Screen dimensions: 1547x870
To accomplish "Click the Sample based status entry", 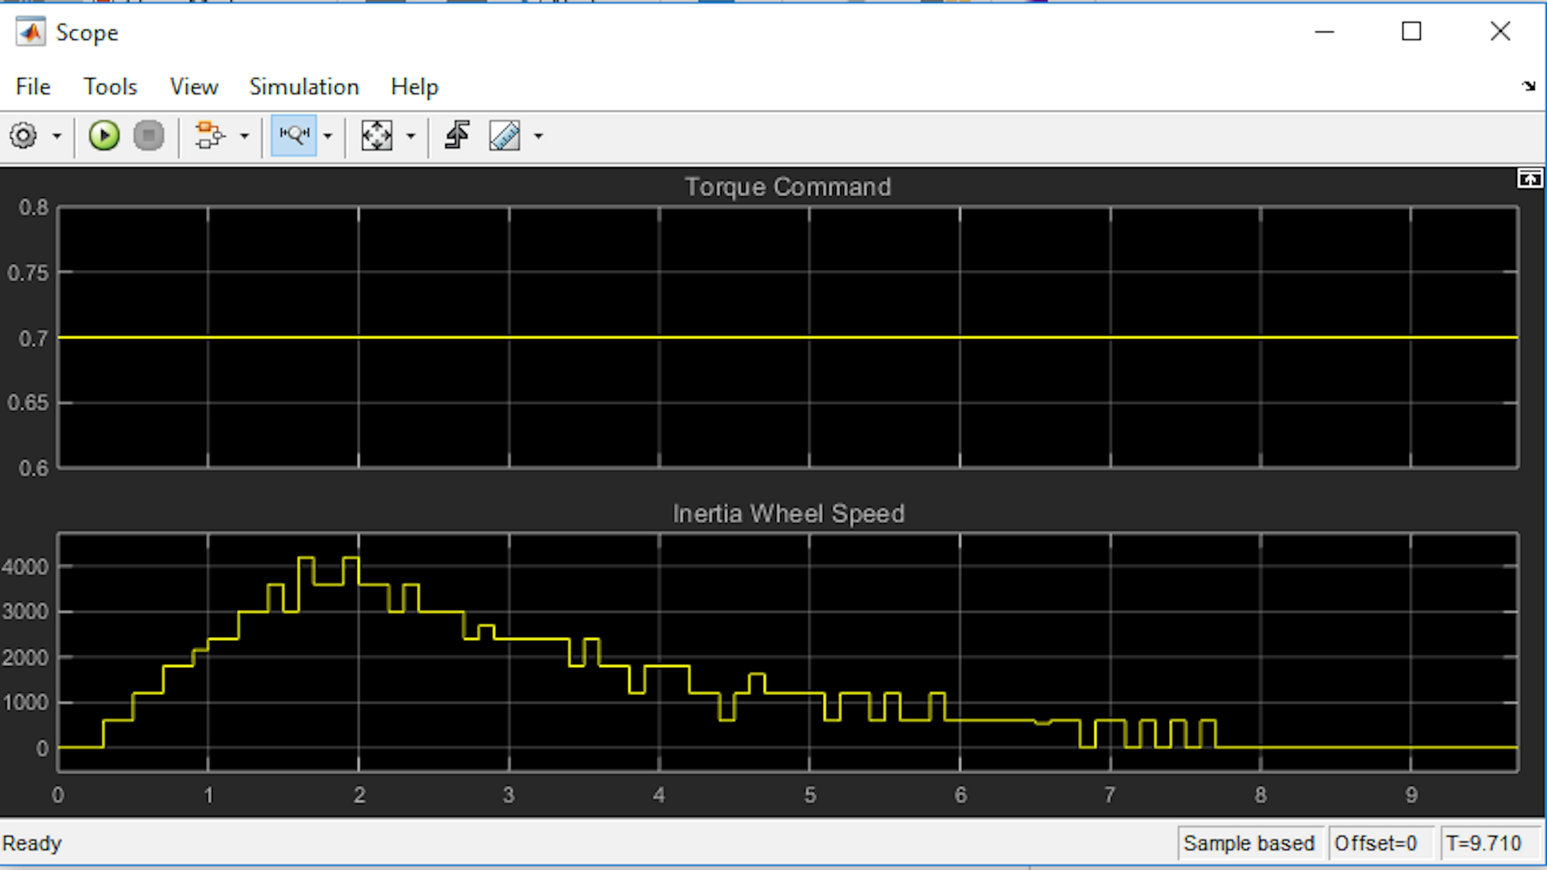I will [1249, 844].
